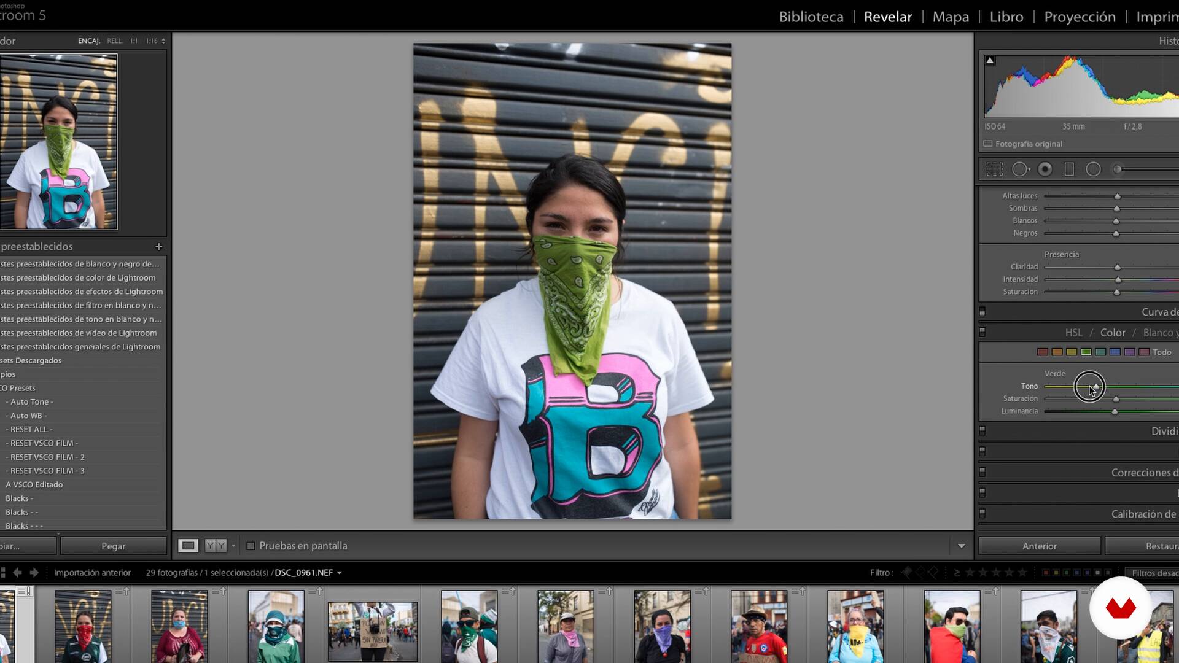Filter by rejected flag icon
The image size is (1179, 663).
point(933,572)
